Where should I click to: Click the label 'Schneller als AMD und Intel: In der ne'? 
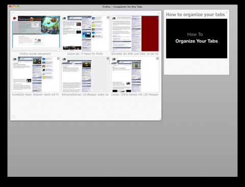coord(135,54)
